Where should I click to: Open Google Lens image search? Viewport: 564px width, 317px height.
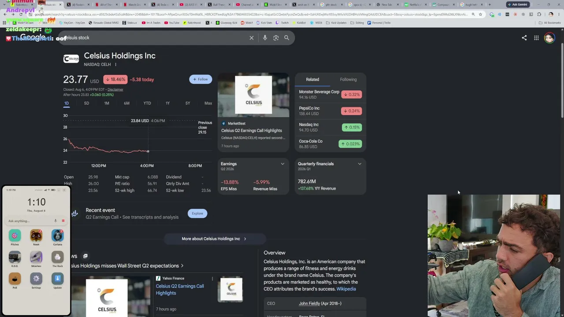[x=276, y=38]
